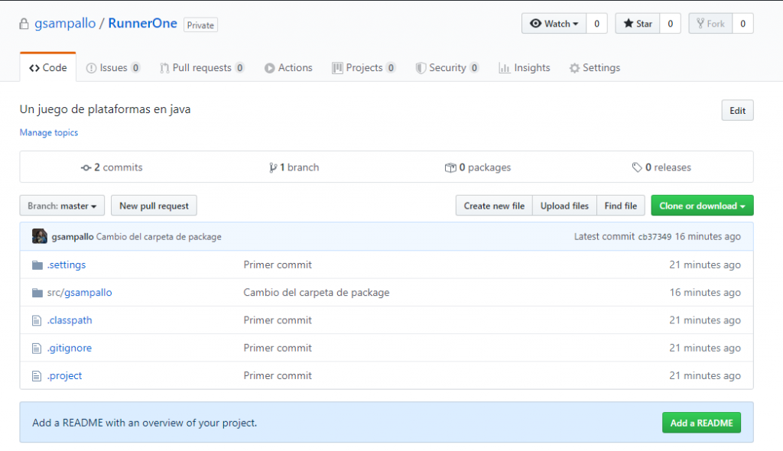The image size is (783, 451).
Task: Click the branch icon beside 1 branch
Action: (273, 168)
